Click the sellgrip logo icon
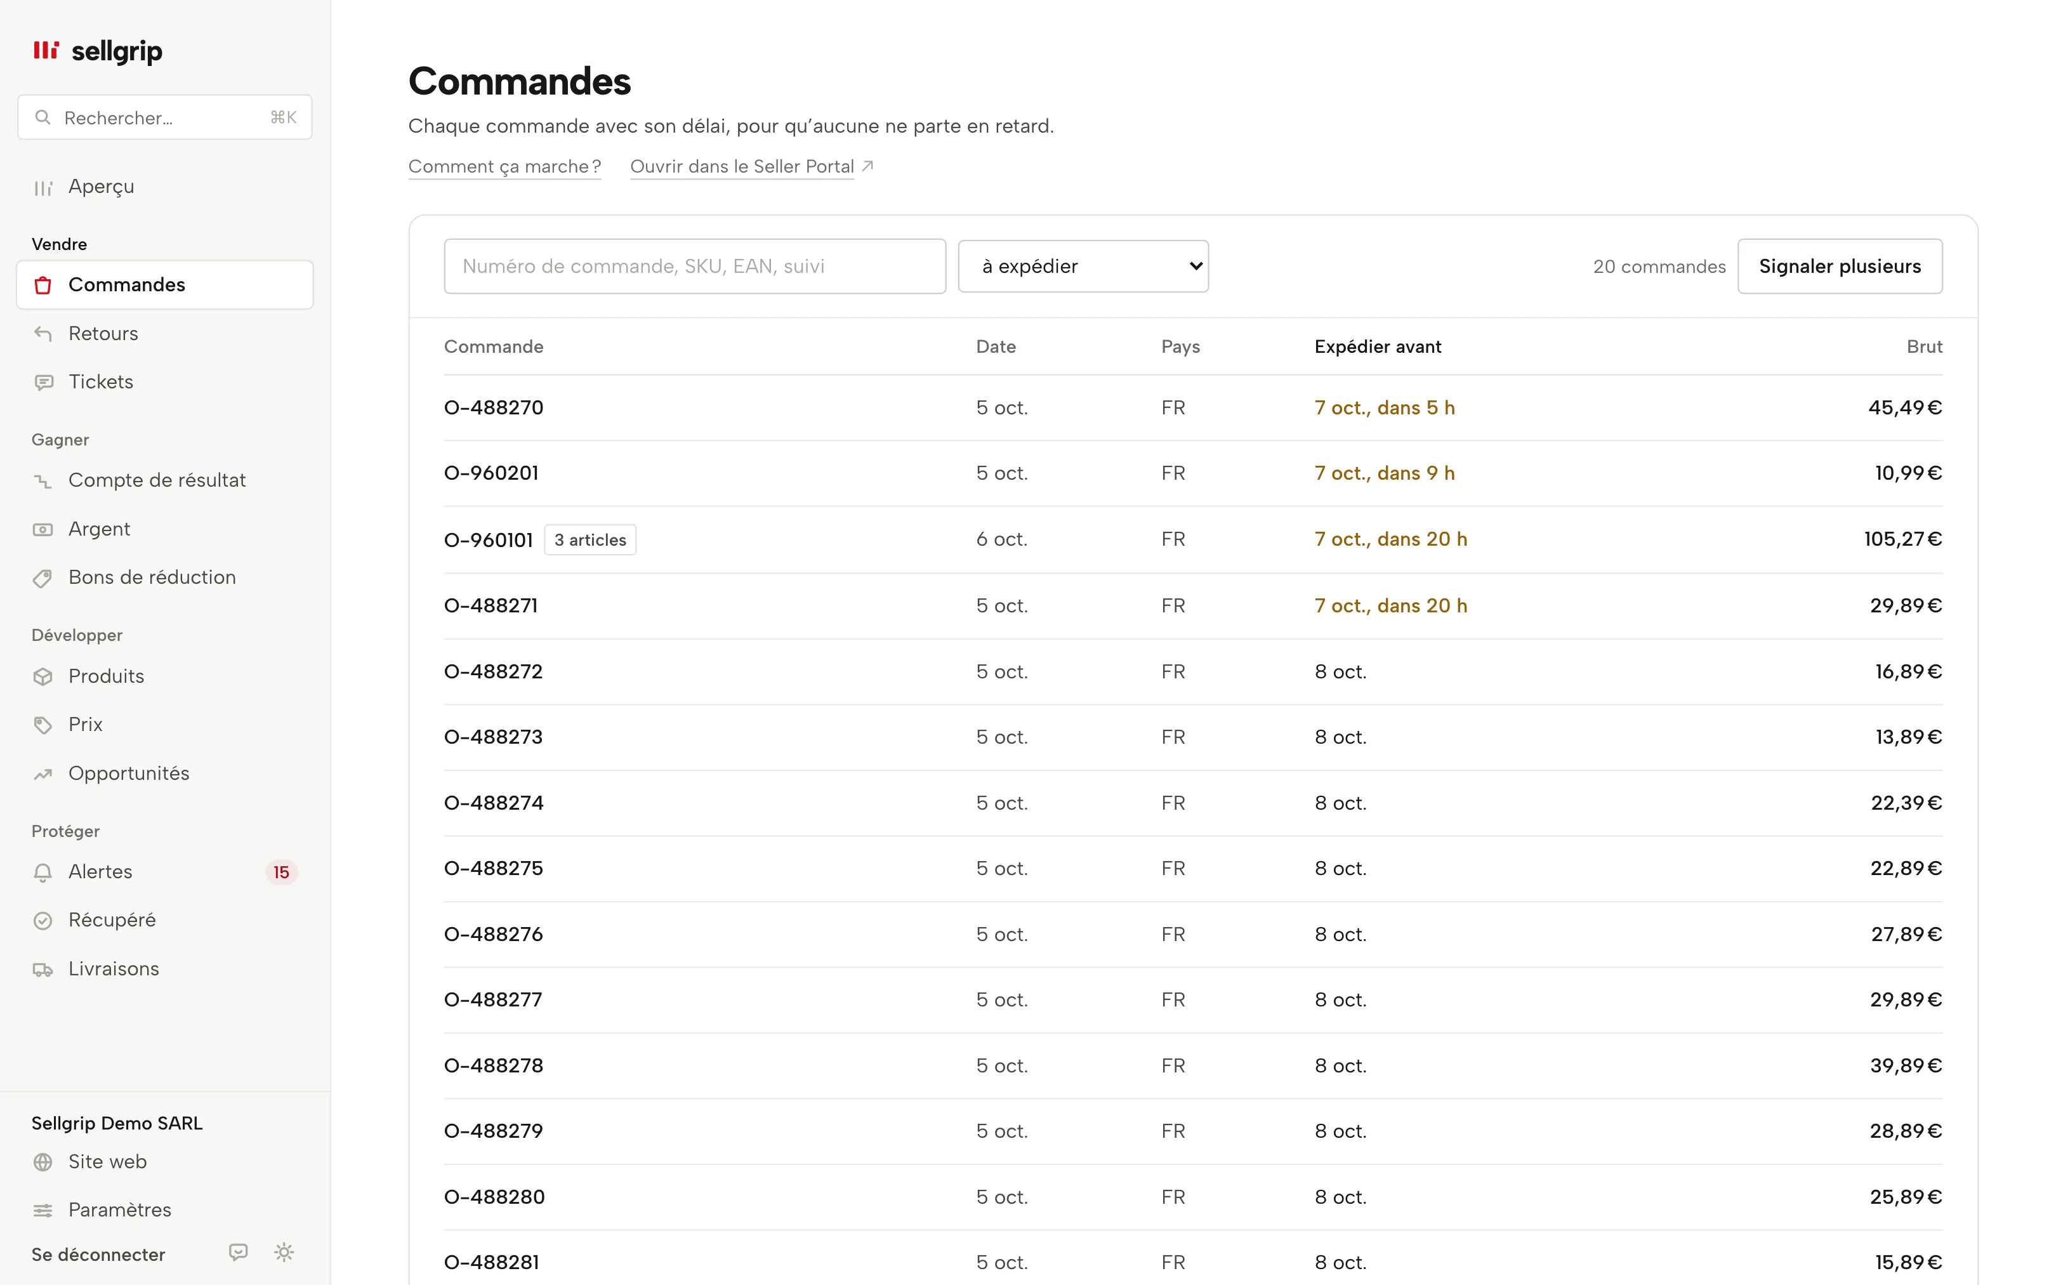The height and width of the screenshot is (1285, 2056). (46, 50)
